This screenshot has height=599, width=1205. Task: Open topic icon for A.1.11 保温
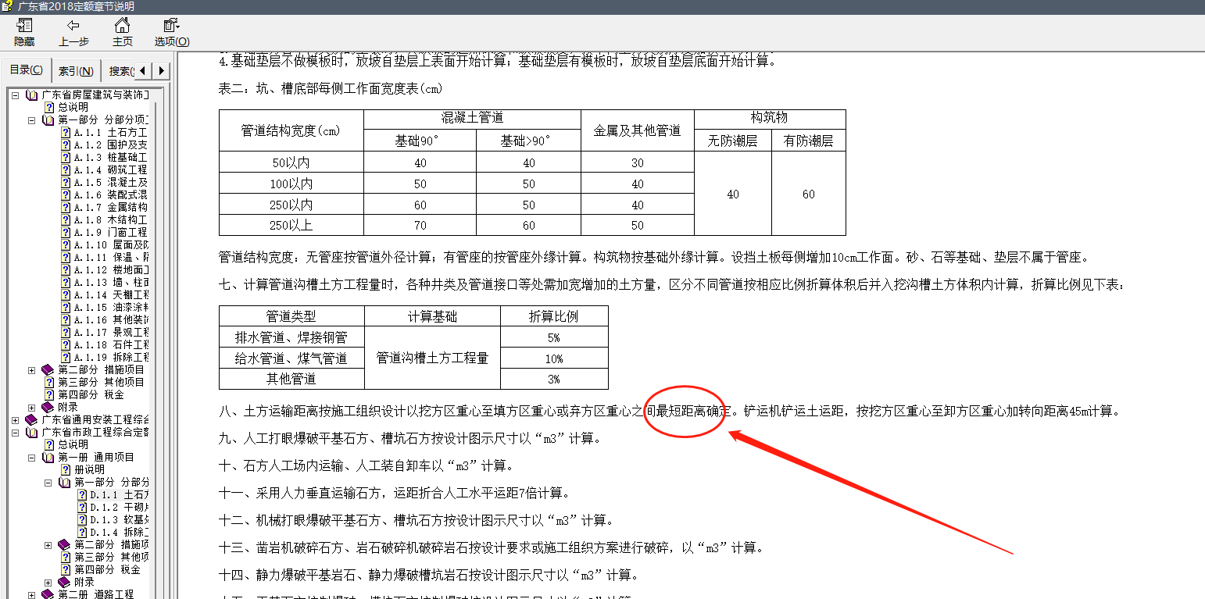[66, 257]
